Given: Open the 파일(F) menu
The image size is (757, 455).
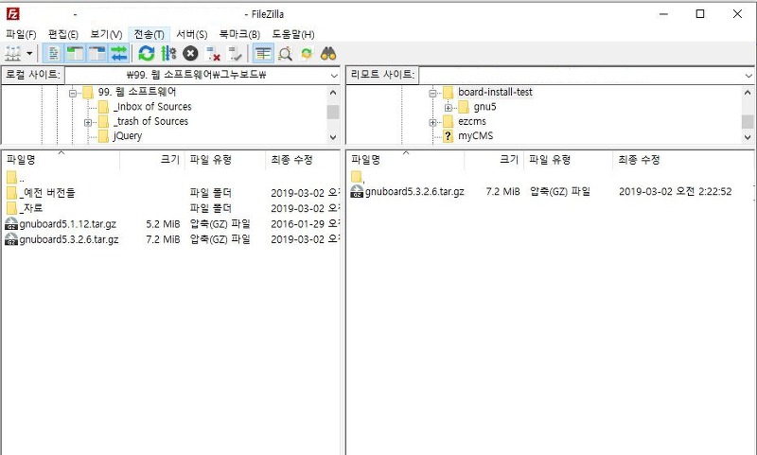Looking at the screenshot, I should click(x=21, y=34).
